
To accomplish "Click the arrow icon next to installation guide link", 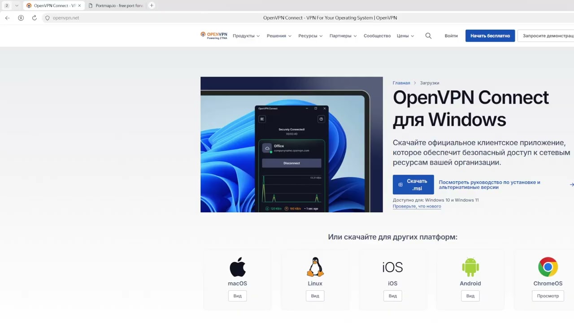I will pos(571,184).
